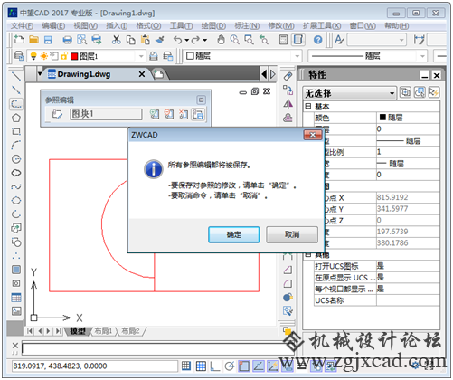Select the Circle tool
Viewport: 453px width, 380px height.
pyautogui.click(x=16, y=159)
